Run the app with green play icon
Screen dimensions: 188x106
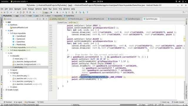click(51, 12)
